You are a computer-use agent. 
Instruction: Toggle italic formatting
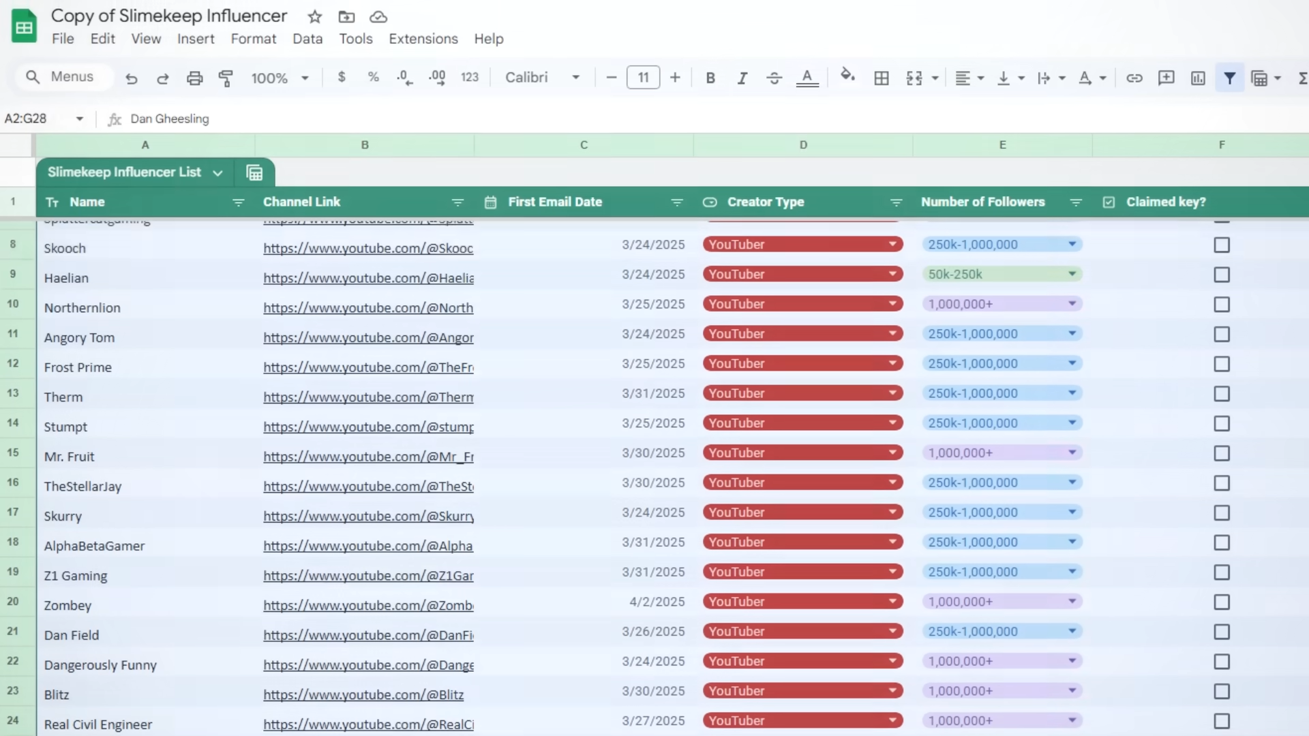742,78
